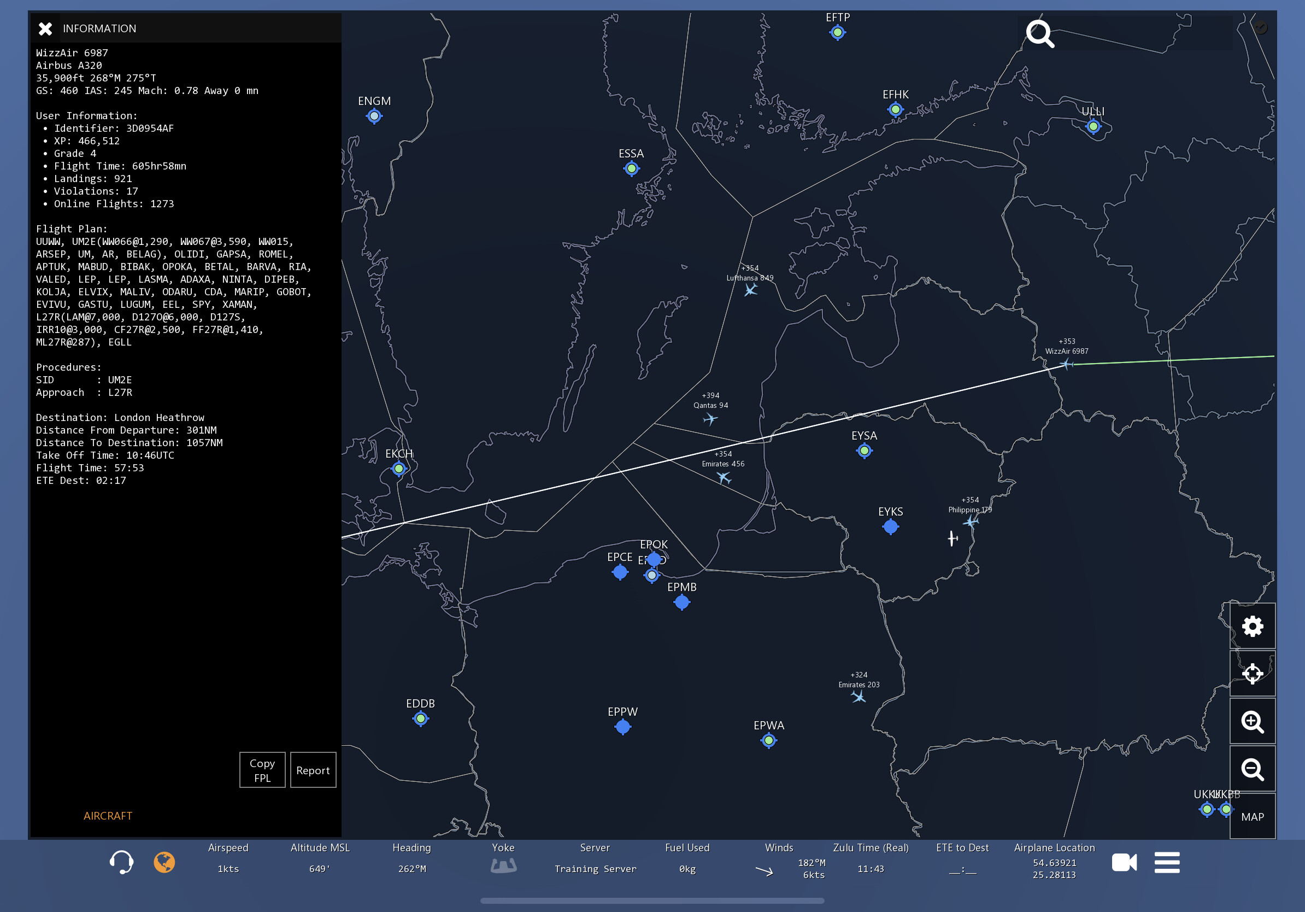This screenshot has width=1305, height=912.
Task: Switch to the AIRCRAFT tab
Action: (108, 815)
